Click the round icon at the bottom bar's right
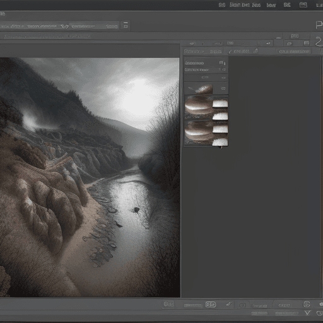 coord(307,304)
